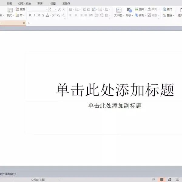Align text left
Screen dimensions: 182x182
coord(71,15)
